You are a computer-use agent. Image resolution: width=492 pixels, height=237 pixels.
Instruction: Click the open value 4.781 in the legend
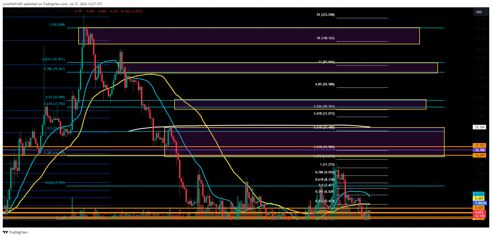(79, 11)
